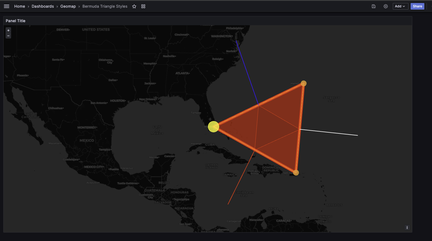Zoom out the map with minus button
This screenshot has width=432, height=241.
point(8,36)
